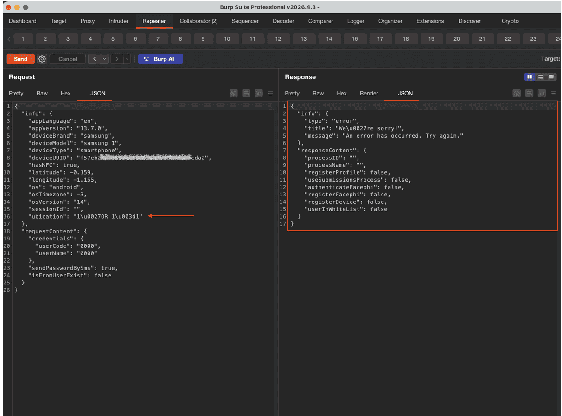Image resolution: width=562 pixels, height=416 pixels.
Task: Switch Response view to Hex
Action: click(x=342, y=93)
